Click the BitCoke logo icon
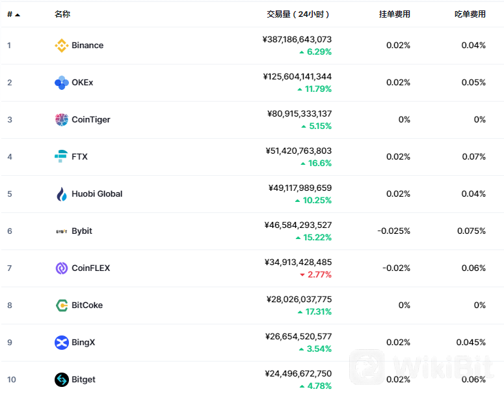Viewport: 504px width, 398px height. [x=61, y=306]
